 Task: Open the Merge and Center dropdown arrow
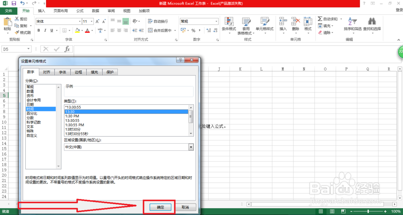pos(175,30)
